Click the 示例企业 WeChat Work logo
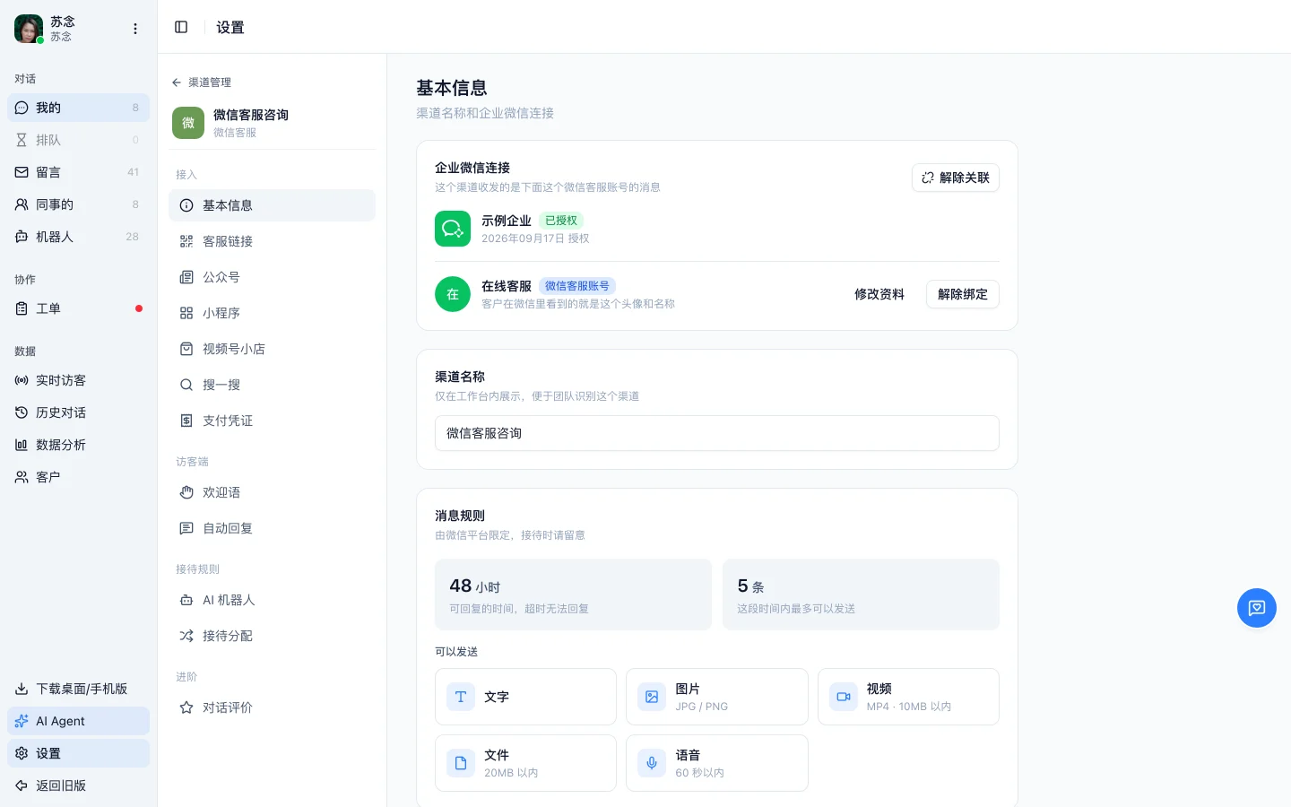Screen dimensions: 1291x807 coord(453,229)
